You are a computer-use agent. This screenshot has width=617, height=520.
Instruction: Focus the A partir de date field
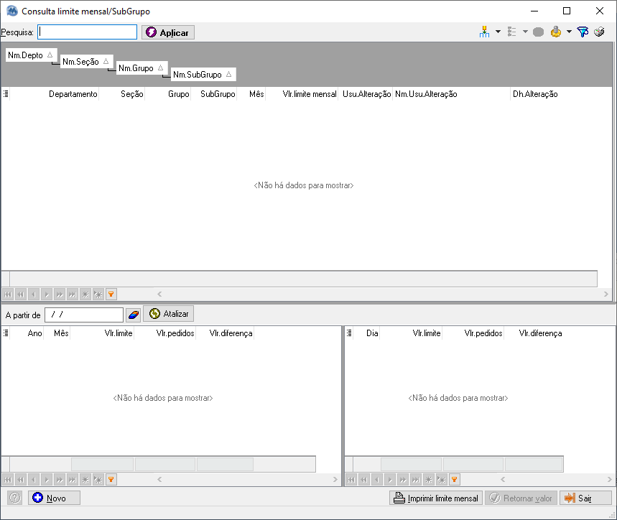point(84,315)
